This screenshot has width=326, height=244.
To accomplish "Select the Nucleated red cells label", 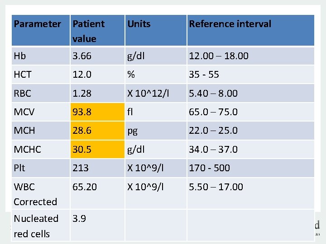I will [x=36, y=226].
